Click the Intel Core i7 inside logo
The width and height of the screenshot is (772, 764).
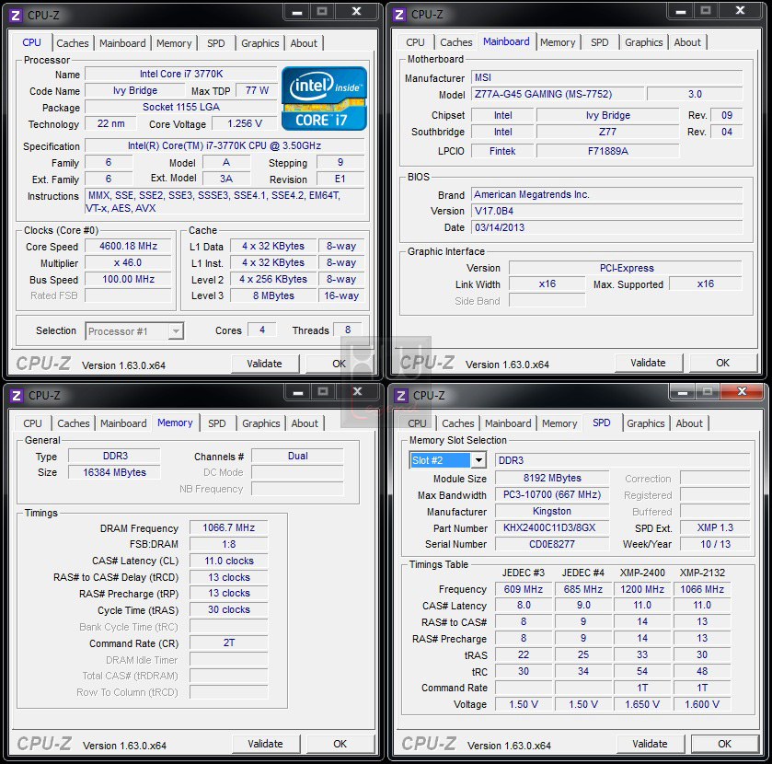[324, 98]
